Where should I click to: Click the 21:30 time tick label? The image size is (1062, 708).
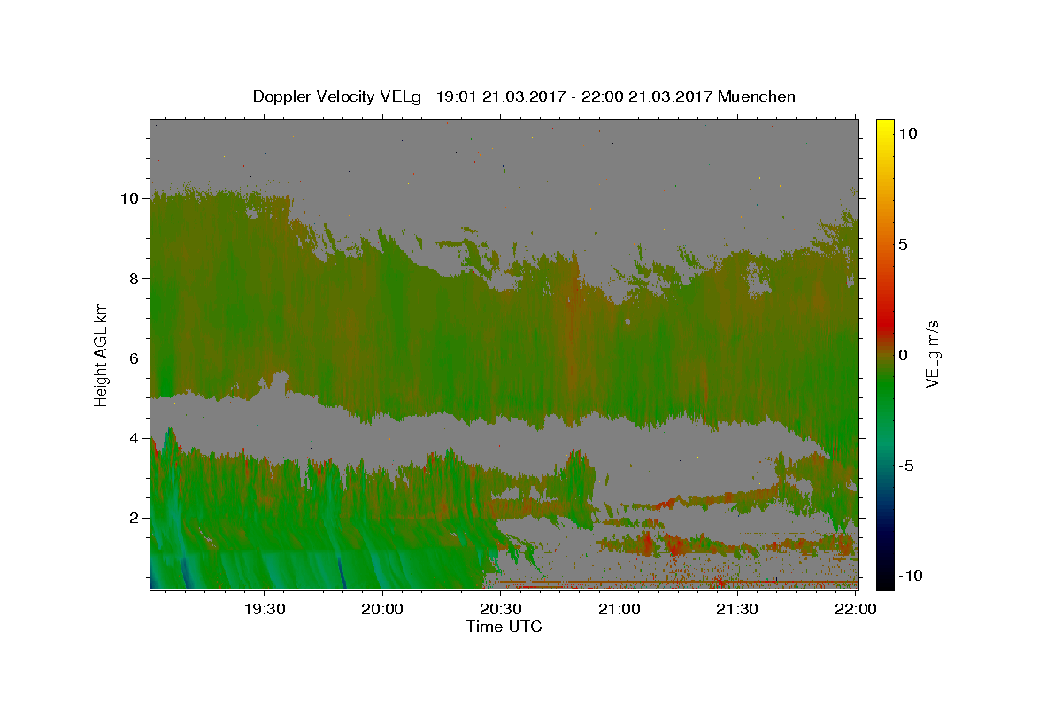pos(737,609)
